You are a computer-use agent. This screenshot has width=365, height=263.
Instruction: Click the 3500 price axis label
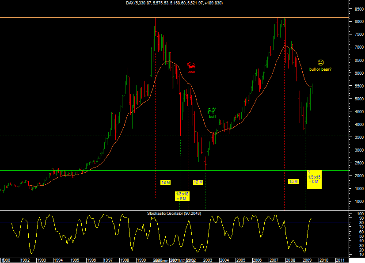(x=359, y=137)
